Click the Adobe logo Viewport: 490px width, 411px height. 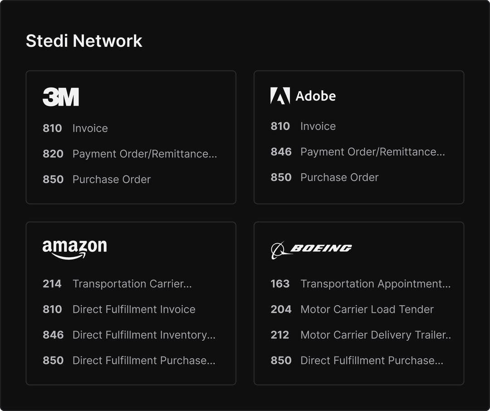[303, 96]
